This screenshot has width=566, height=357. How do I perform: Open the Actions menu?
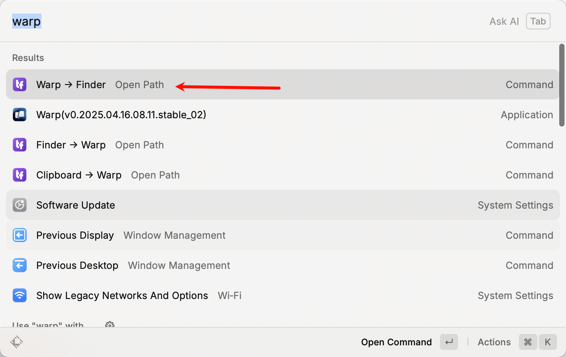[x=494, y=342]
